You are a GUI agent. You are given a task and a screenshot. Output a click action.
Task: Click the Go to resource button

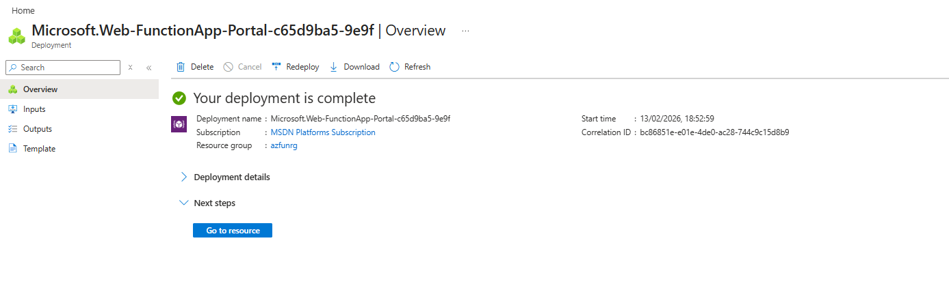click(x=233, y=231)
